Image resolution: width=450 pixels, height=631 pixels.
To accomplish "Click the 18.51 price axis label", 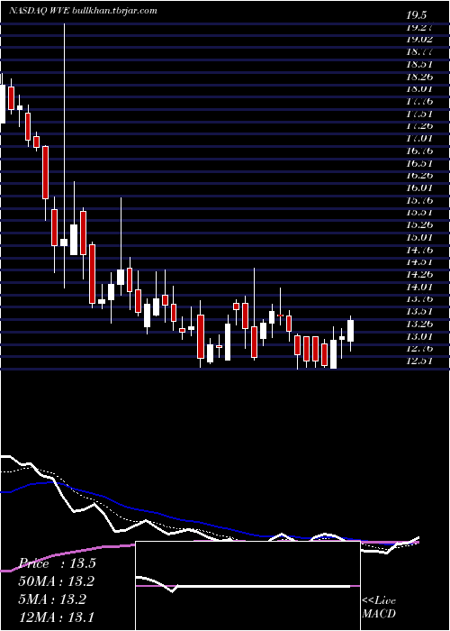I will pyautogui.click(x=419, y=64).
